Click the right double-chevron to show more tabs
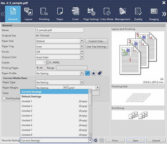Viewport: 167px width, 144px height. pyautogui.click(x=164, y=14)
